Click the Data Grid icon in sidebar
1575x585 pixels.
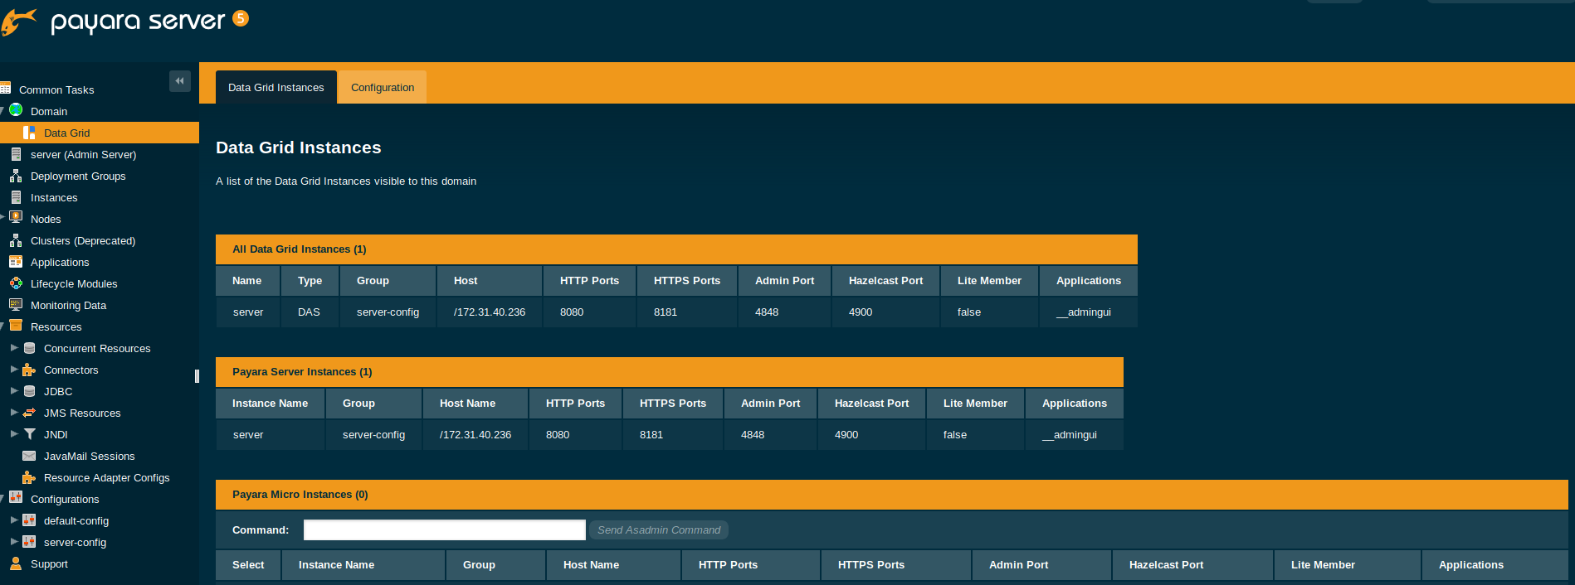29,132
